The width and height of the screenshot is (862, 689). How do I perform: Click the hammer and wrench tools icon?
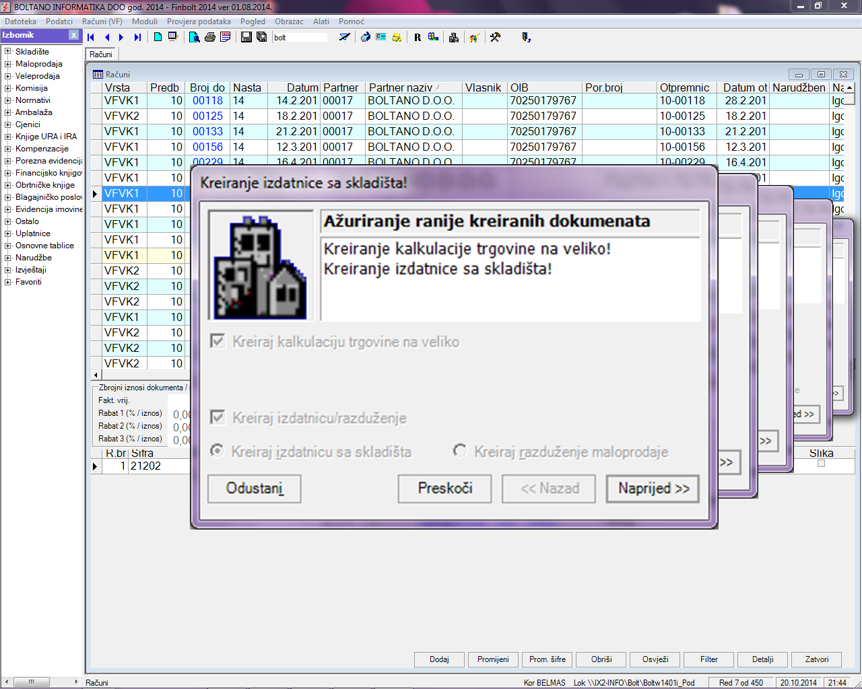pyautogui.click(x=495, y=37)
